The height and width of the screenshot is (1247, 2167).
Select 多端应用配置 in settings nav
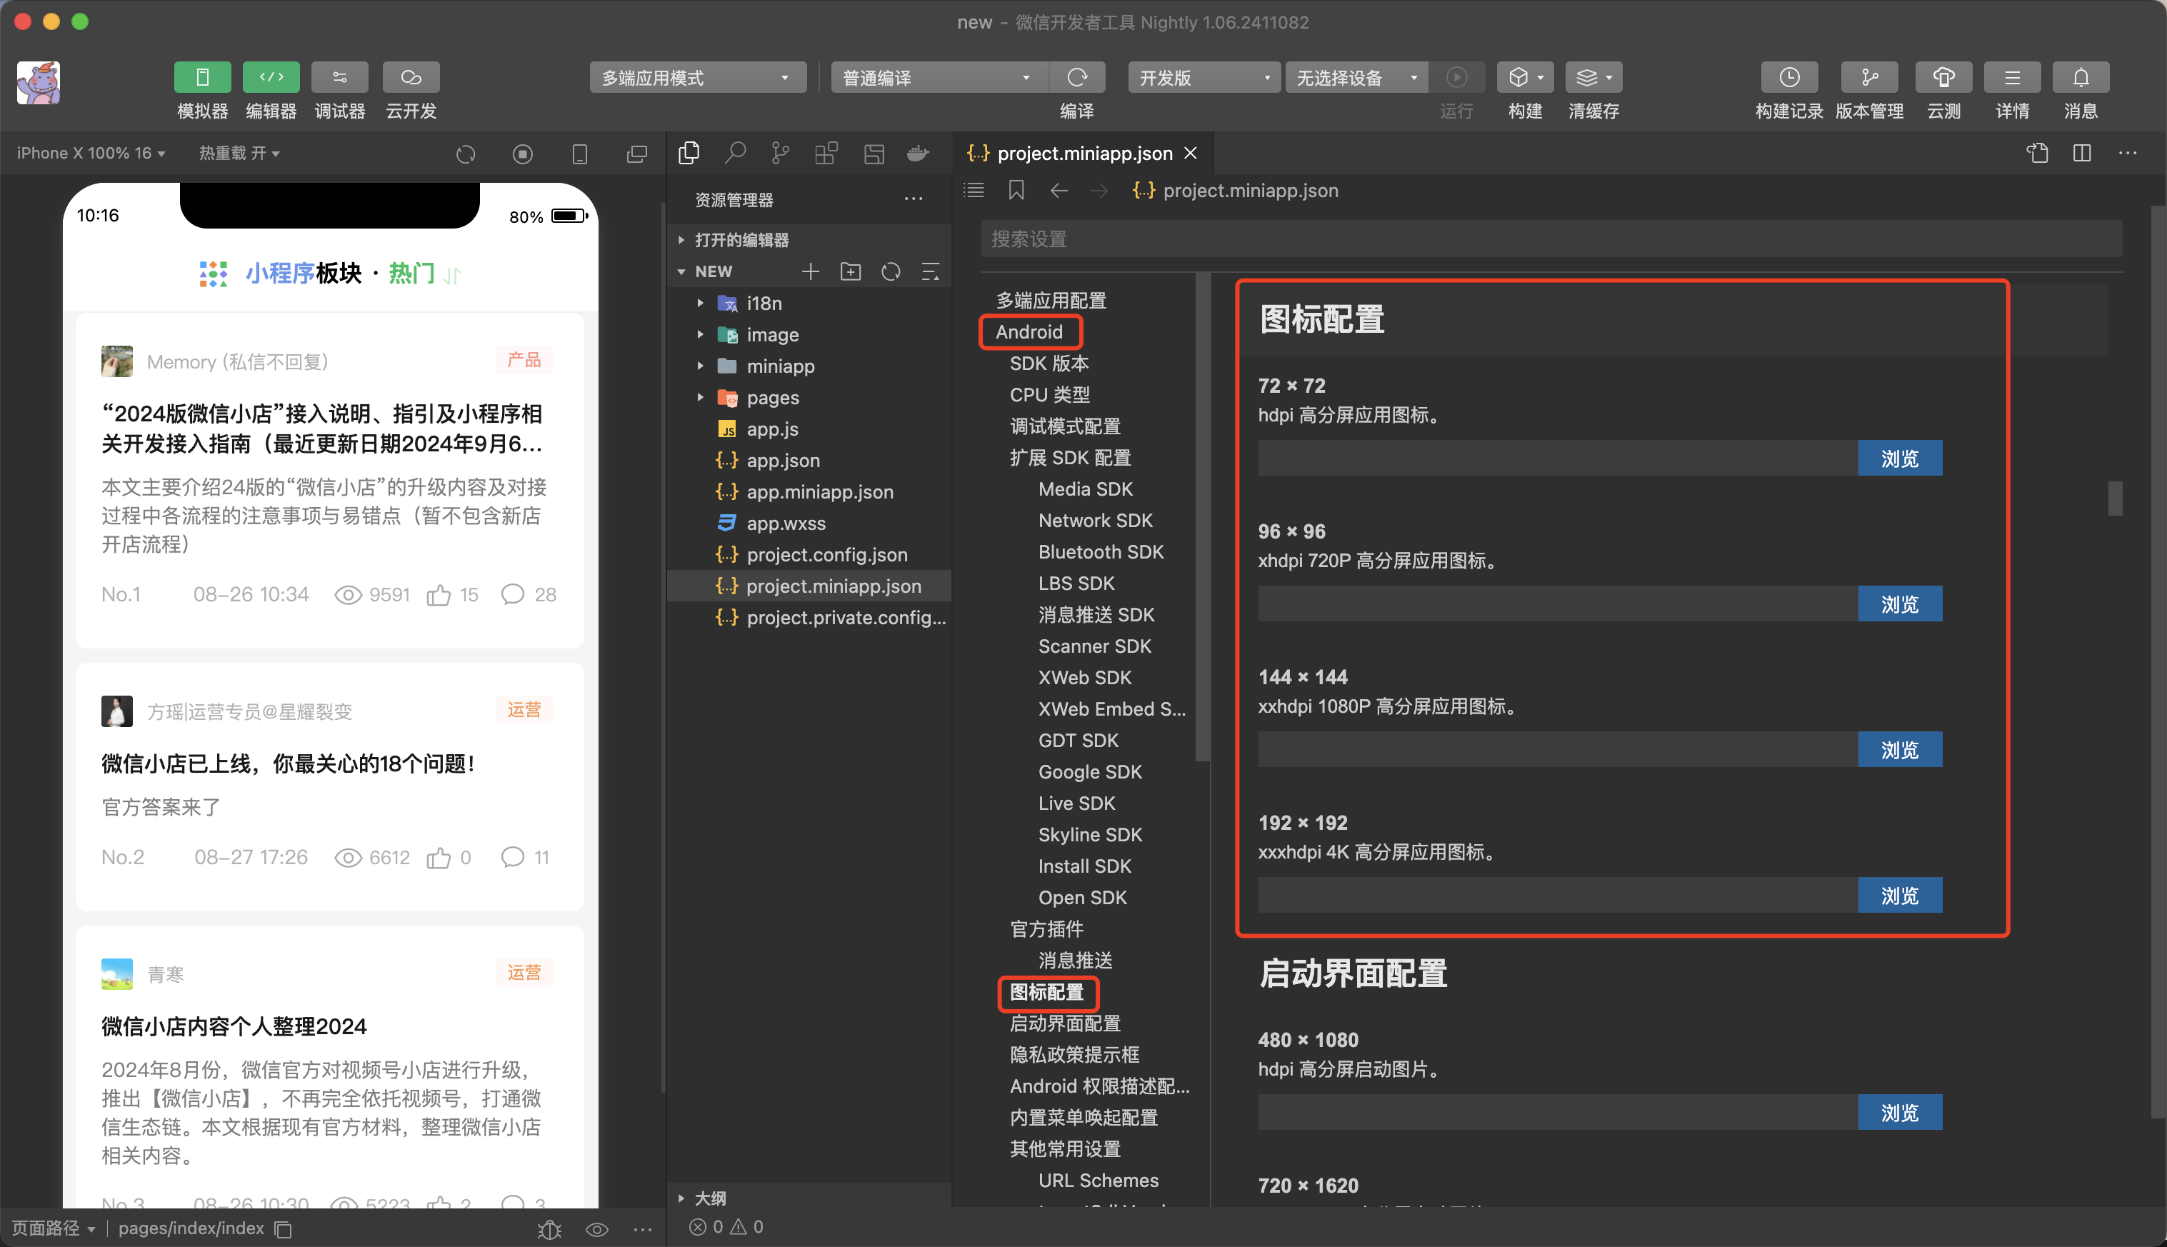click(1051, 301)
